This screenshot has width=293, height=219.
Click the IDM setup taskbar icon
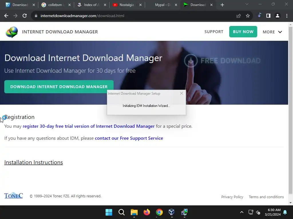(185, 212)
